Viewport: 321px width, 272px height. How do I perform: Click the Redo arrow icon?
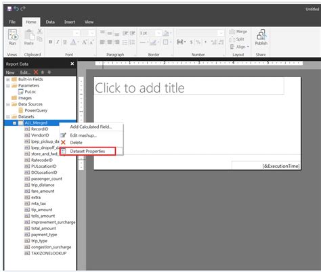[23, 9]
